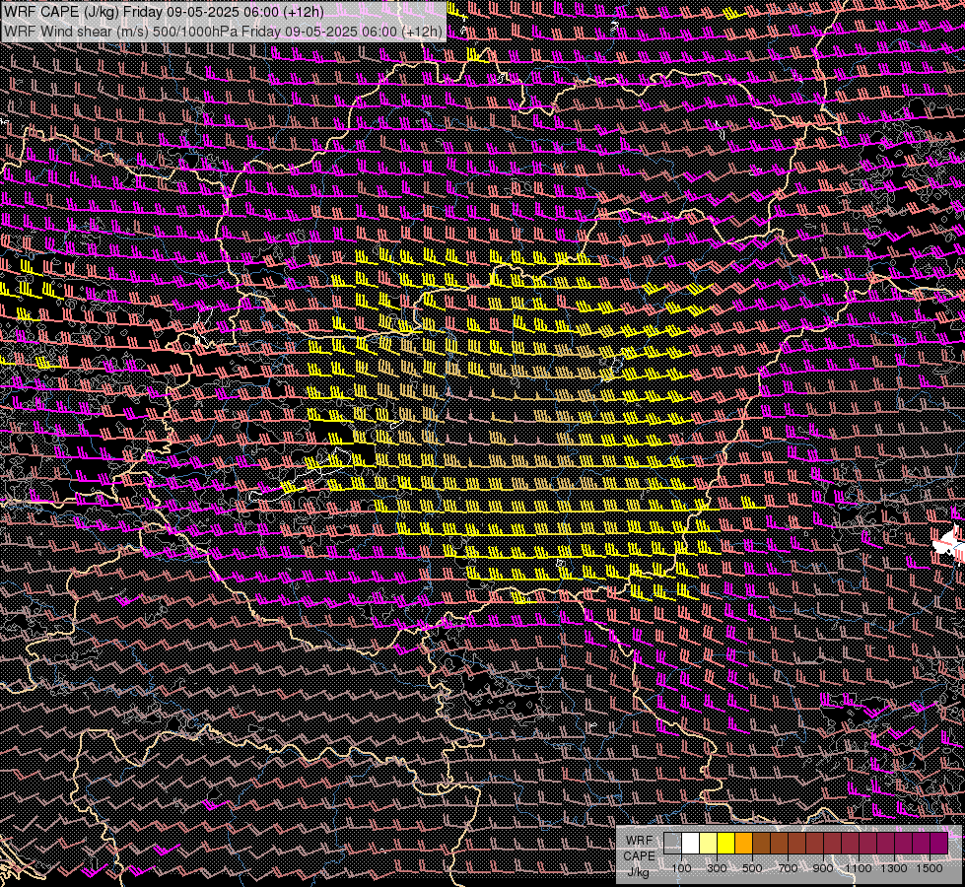Click the 'J/kg' unit text in legend

tap(638, 871)
